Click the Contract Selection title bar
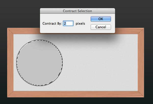 click(78, 11)
